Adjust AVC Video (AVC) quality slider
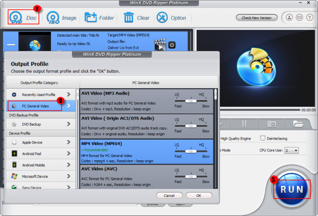 tap(191, 176)
